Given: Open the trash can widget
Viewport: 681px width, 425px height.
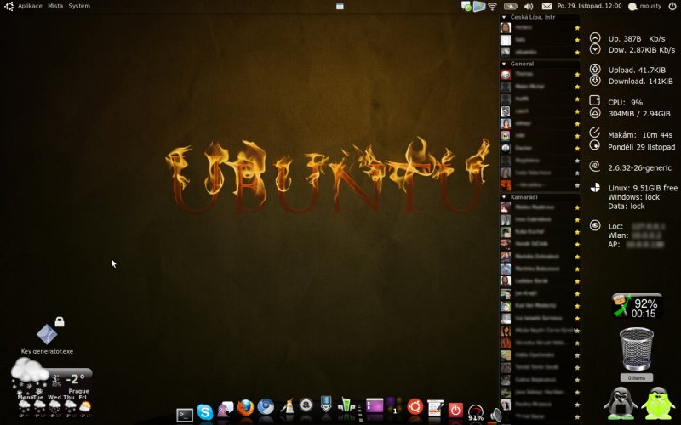Looking at the screenshot, I should tap(636, 349).
